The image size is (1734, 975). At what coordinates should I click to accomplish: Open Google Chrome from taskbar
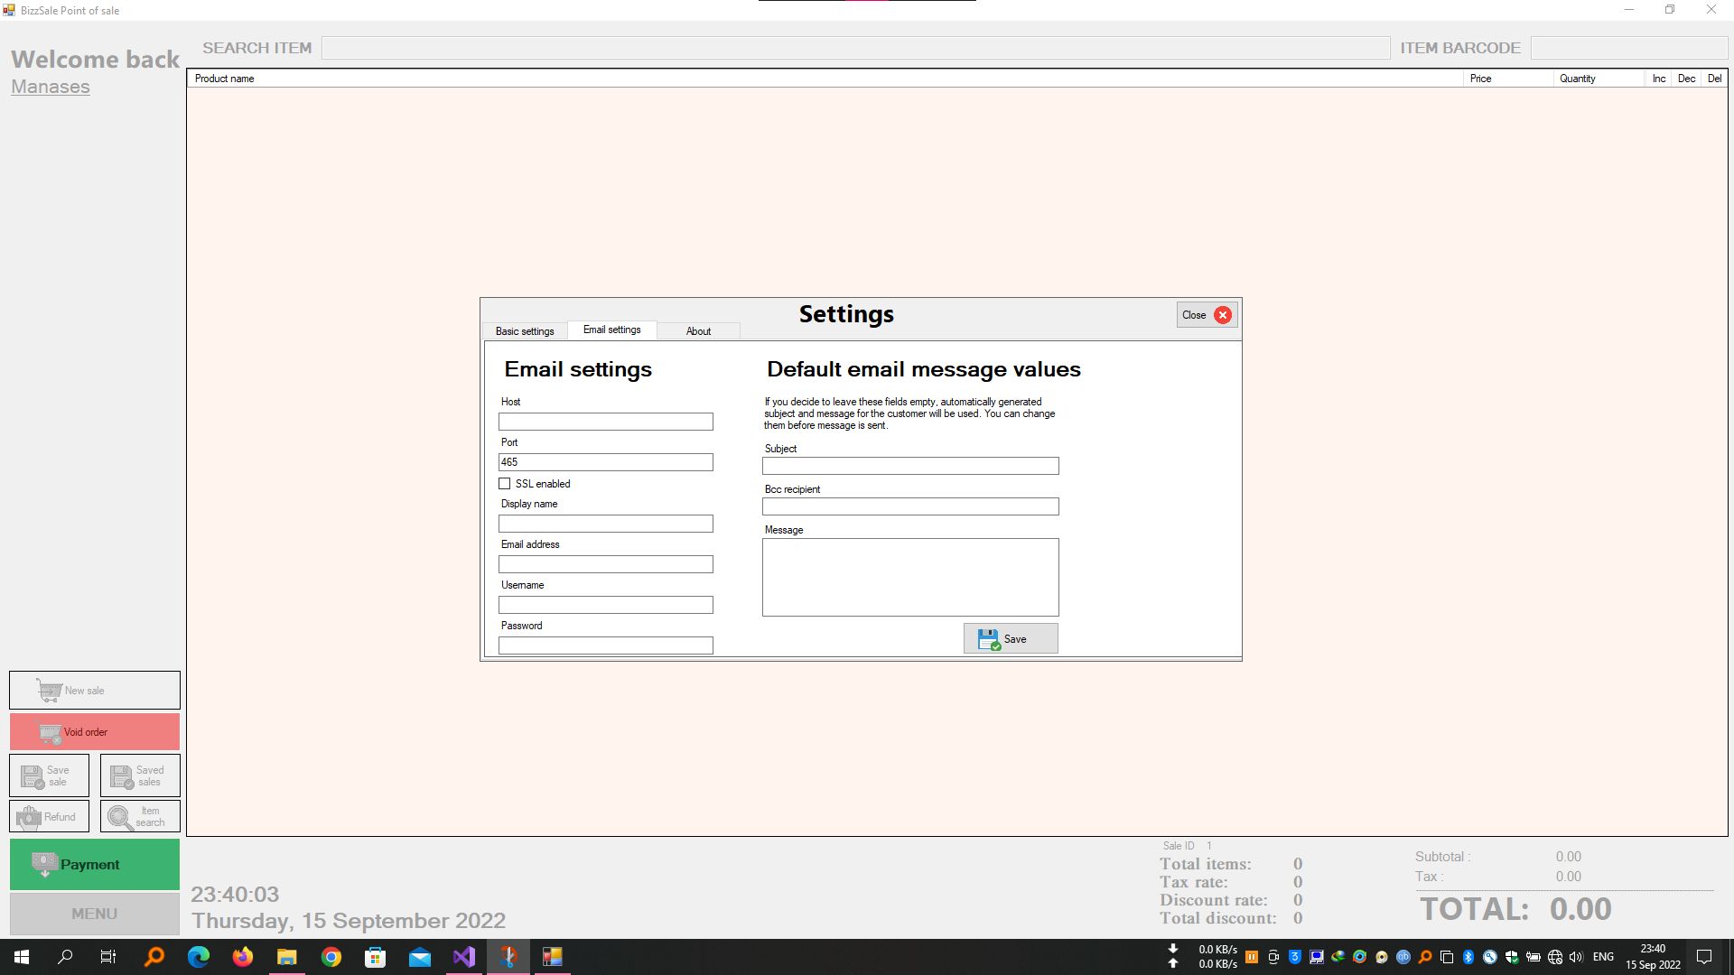(331, 957)
